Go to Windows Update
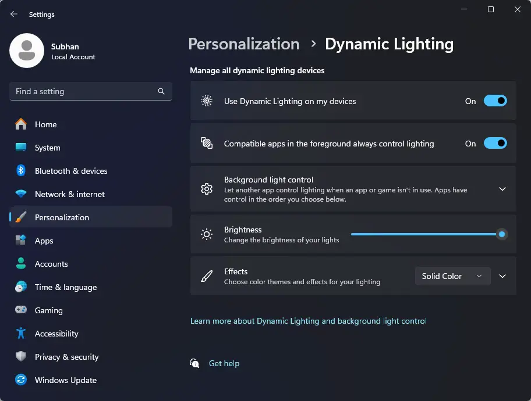531x401 pixels. tap(91, 380)
